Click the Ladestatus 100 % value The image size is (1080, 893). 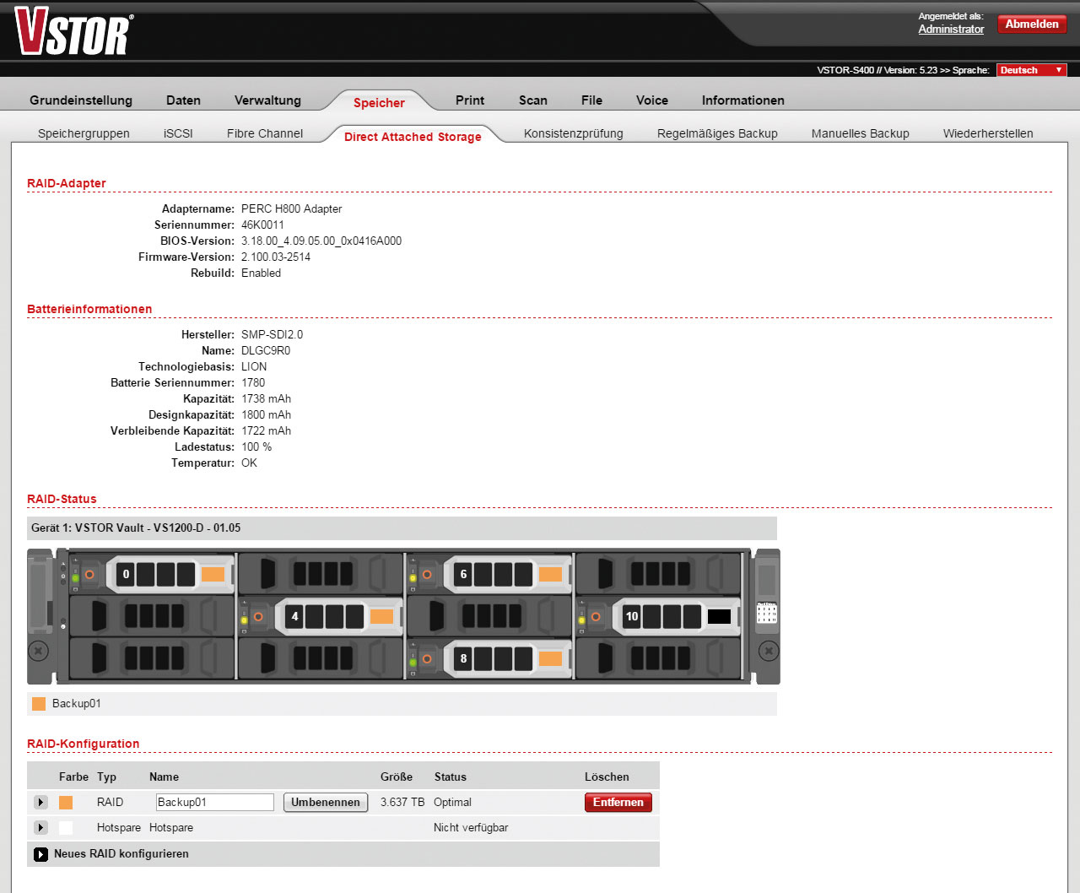[256, 446]
